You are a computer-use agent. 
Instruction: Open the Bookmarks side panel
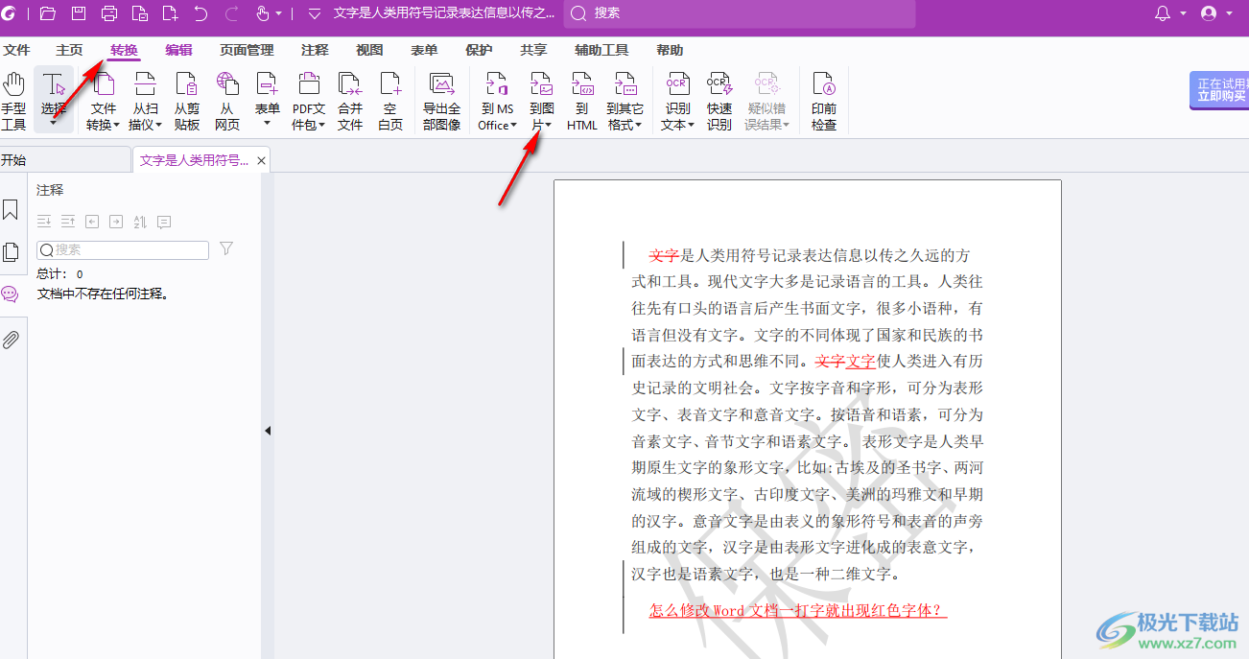point(11,210)
